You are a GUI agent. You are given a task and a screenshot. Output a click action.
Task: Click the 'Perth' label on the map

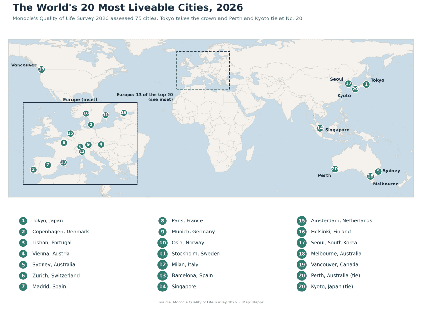coord(325,175)
